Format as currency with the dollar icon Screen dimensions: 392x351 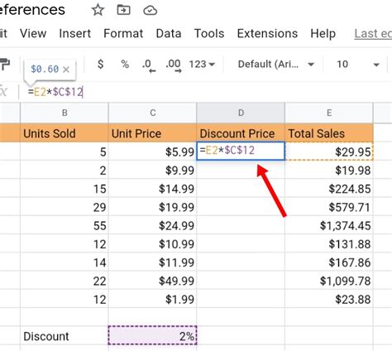click(101, 64)
